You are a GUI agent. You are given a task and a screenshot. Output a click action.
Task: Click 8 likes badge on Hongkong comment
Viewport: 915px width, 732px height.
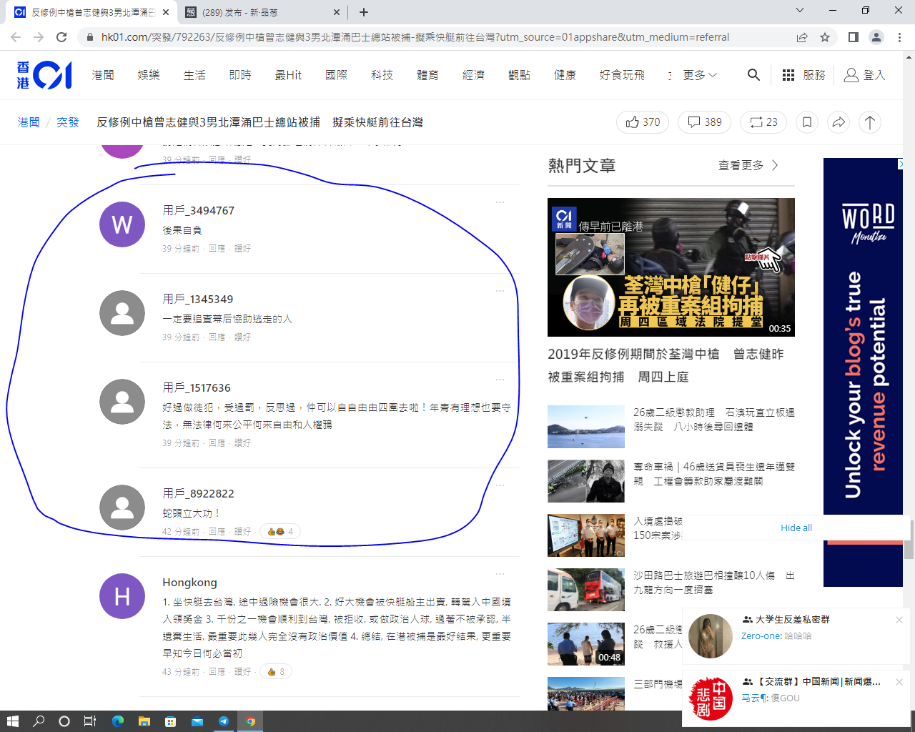click(275, 672)
